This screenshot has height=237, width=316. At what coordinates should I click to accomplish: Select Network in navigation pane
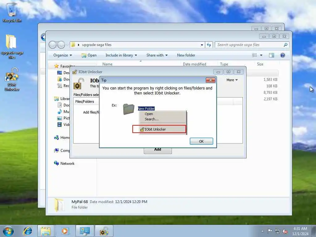tap(64, 164)
